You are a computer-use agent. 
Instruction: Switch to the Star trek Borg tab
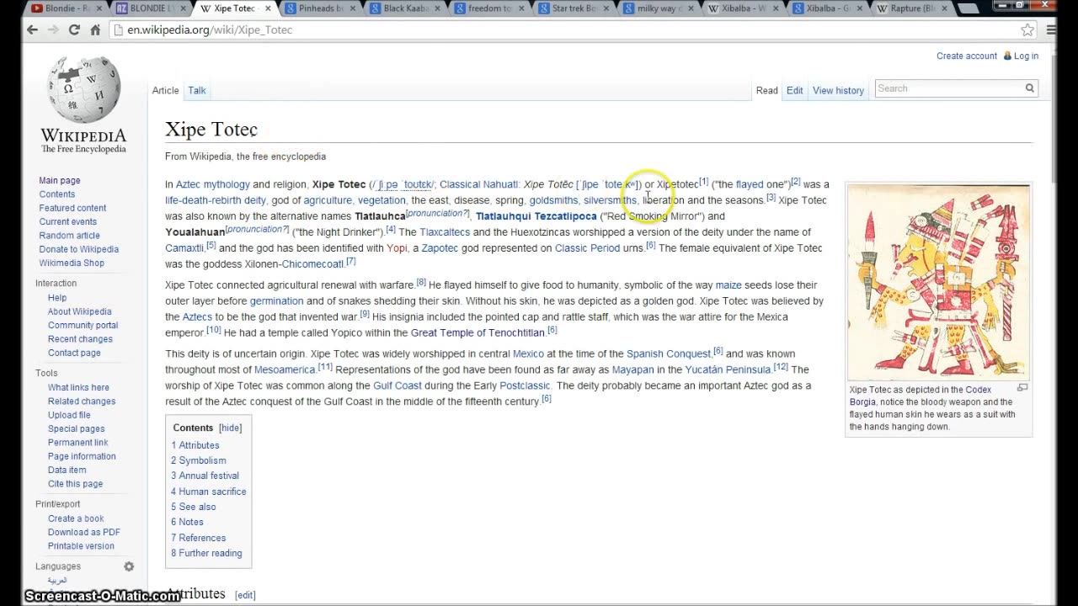click(x=572, y=8)
